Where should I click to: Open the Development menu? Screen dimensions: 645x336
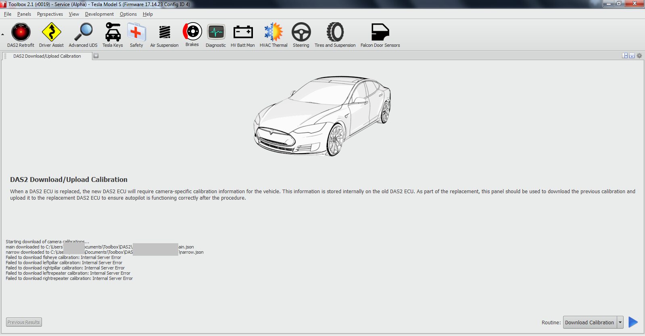click(x=99, y=14)
